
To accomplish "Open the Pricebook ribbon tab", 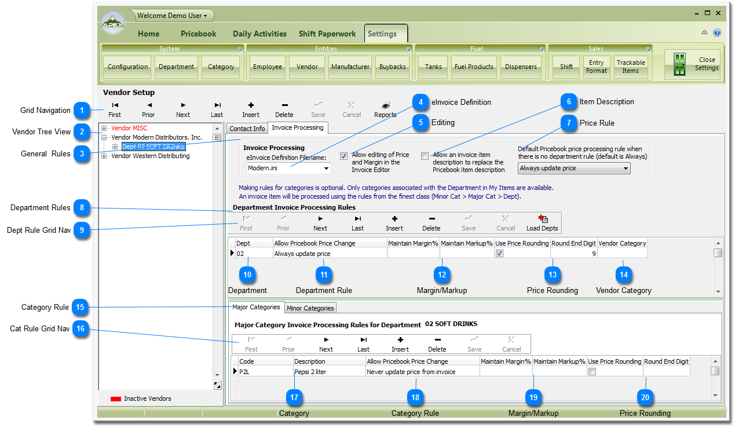I will coord(198,34).
